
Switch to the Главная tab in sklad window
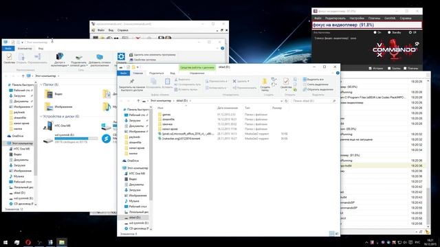[137, 73]
